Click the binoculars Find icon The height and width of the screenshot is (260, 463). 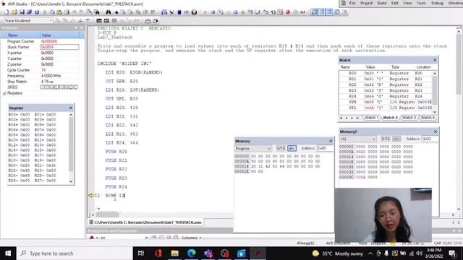tap(108, 12)
